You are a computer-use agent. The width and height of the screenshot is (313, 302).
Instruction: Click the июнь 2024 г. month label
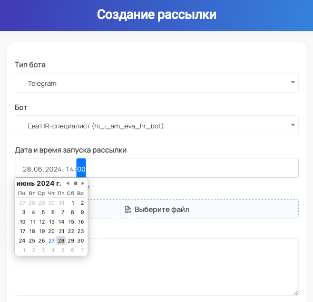tap(38, 184)
